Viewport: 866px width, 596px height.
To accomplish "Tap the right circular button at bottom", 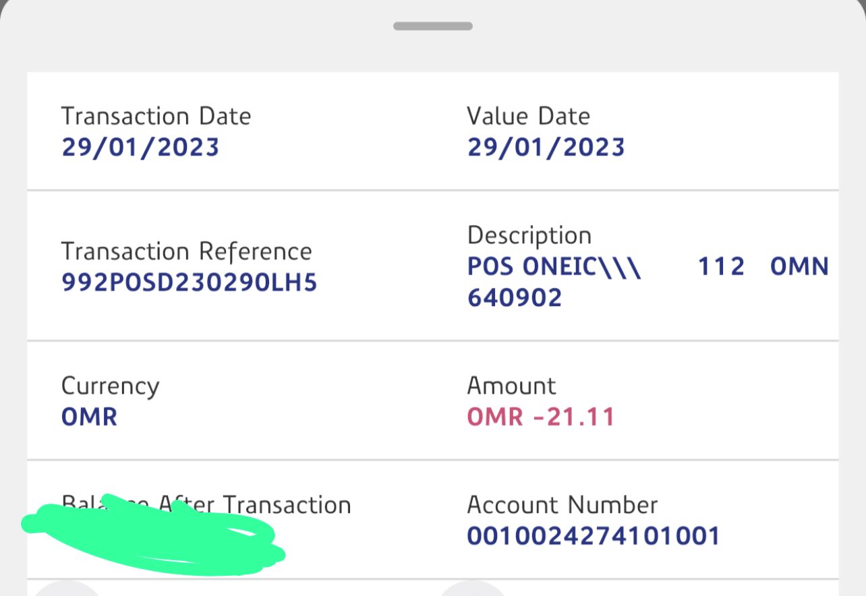I will [472, 589].
